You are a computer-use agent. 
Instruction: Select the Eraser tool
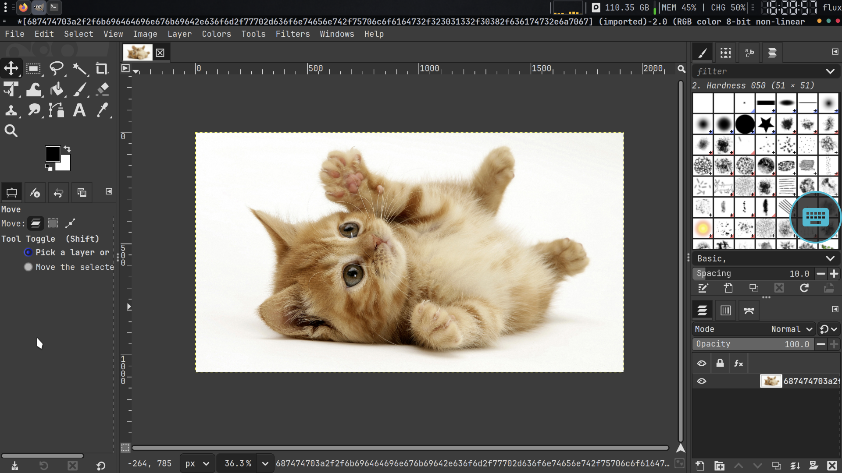[103, 89]
